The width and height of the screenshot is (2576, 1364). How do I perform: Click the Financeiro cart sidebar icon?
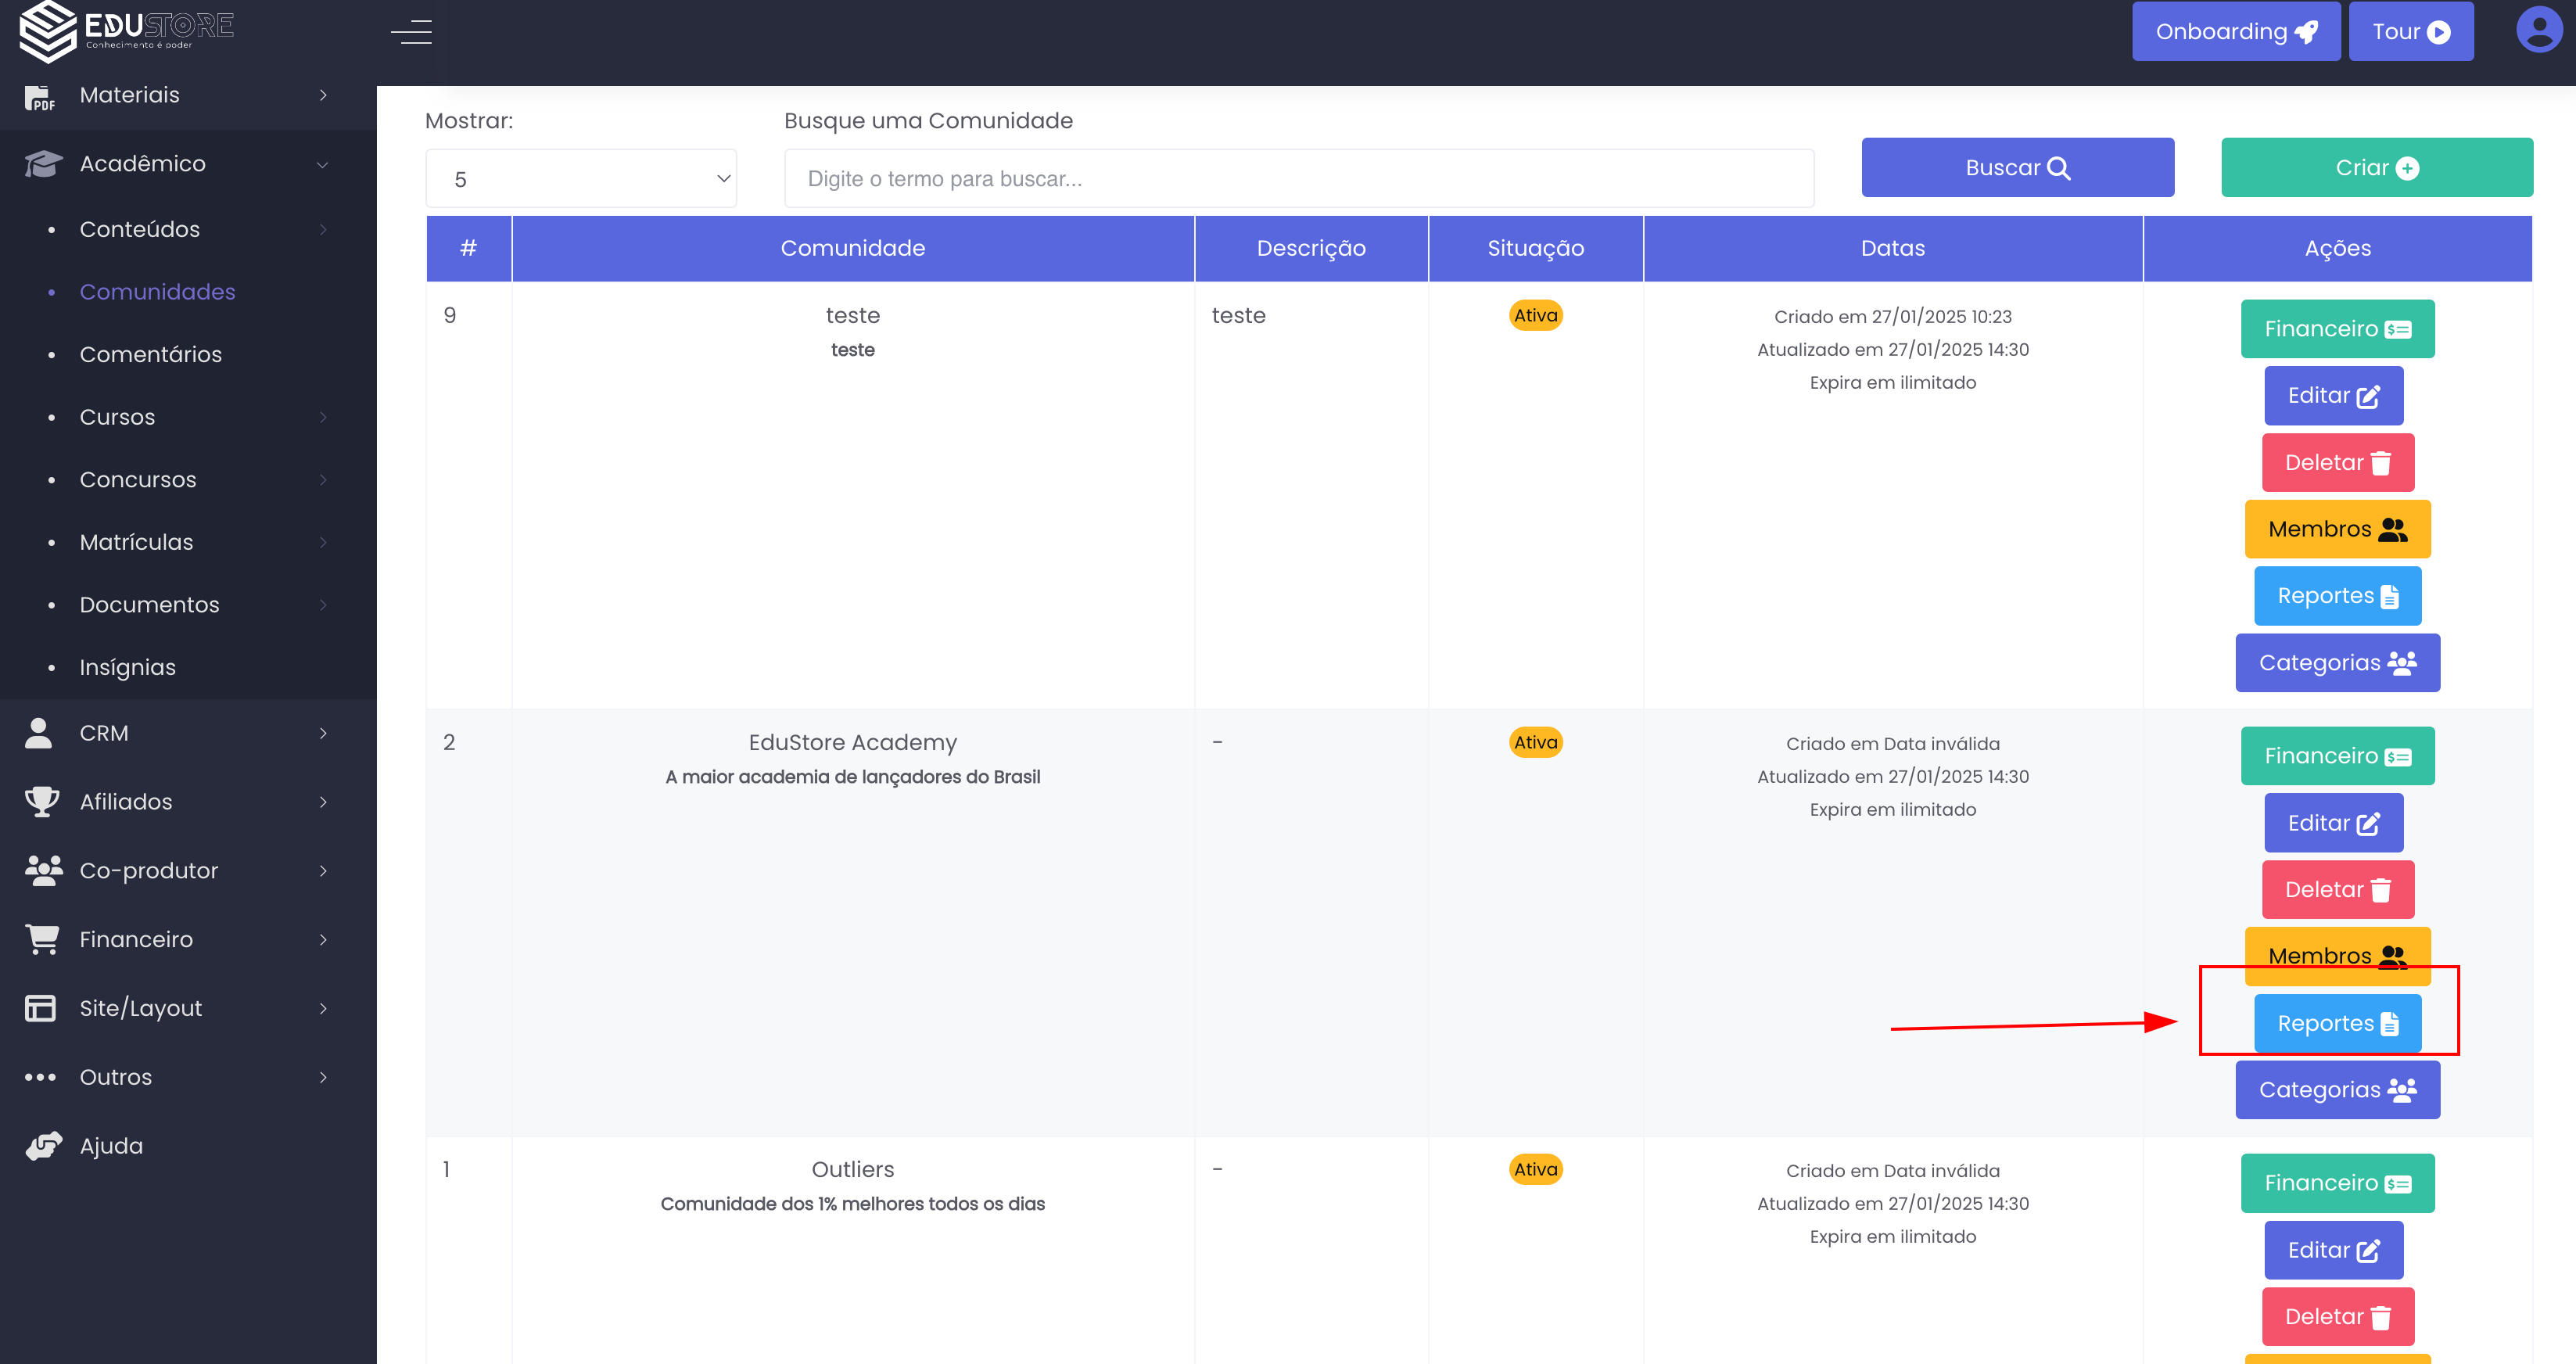click(x=41, y=939)
